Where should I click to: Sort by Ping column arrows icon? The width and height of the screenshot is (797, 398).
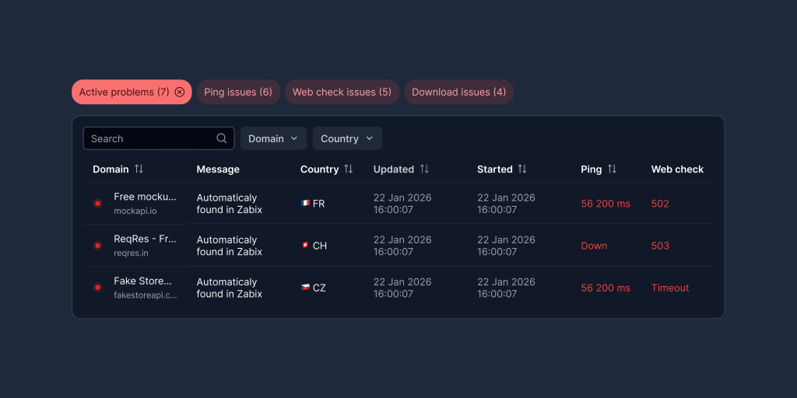click(x=612, y=169)
